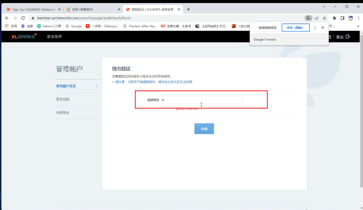Reload the page with the refresh icon
The height and width of the screenshot is (210, 363).
23,18
